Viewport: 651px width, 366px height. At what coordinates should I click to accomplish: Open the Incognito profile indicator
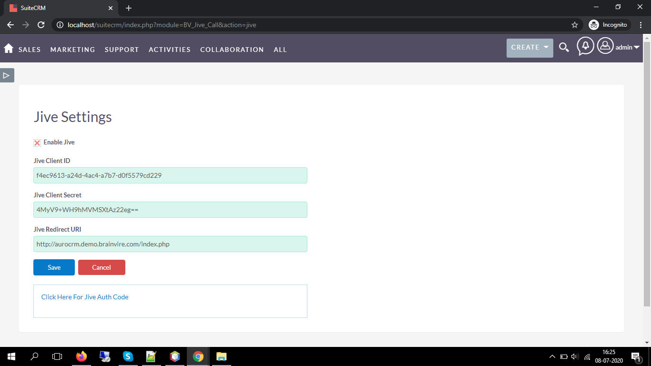point(609,25)
